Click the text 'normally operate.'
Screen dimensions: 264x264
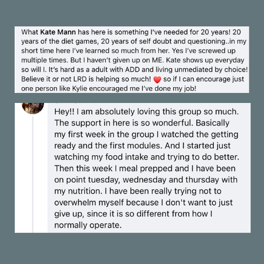[x=88, y=225]
